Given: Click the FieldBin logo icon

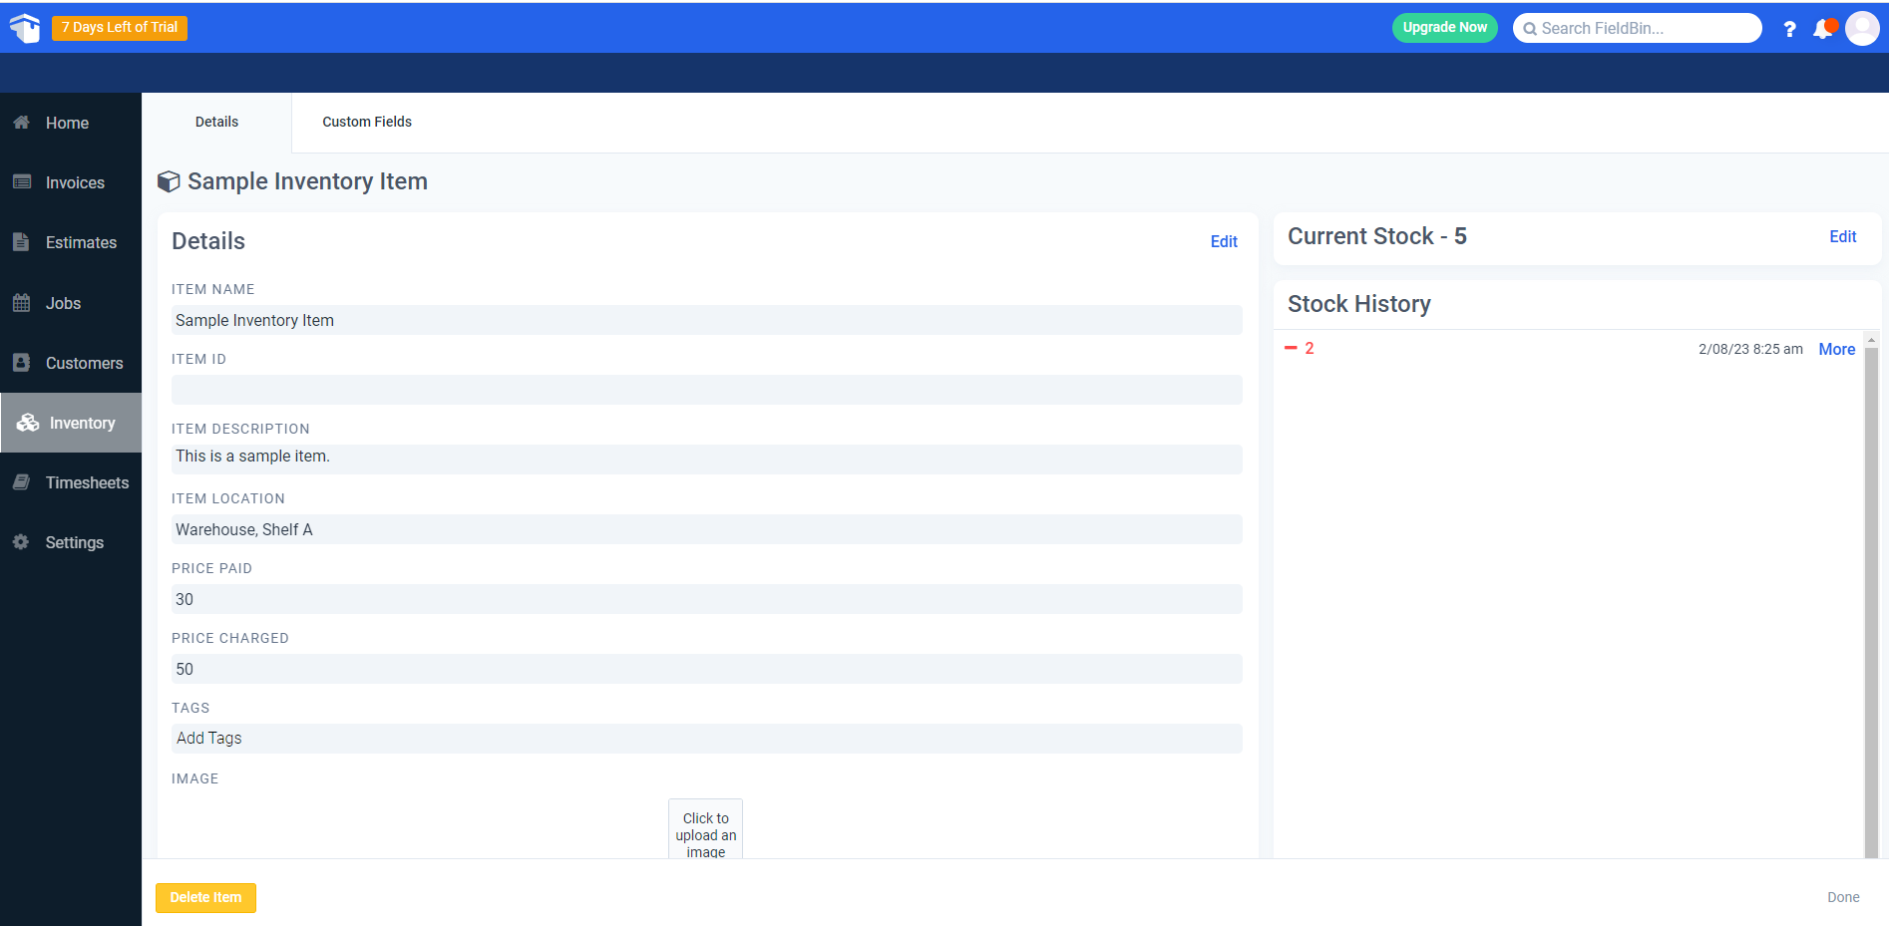Looking at the screenshot, I should click(x=24, y=28).
